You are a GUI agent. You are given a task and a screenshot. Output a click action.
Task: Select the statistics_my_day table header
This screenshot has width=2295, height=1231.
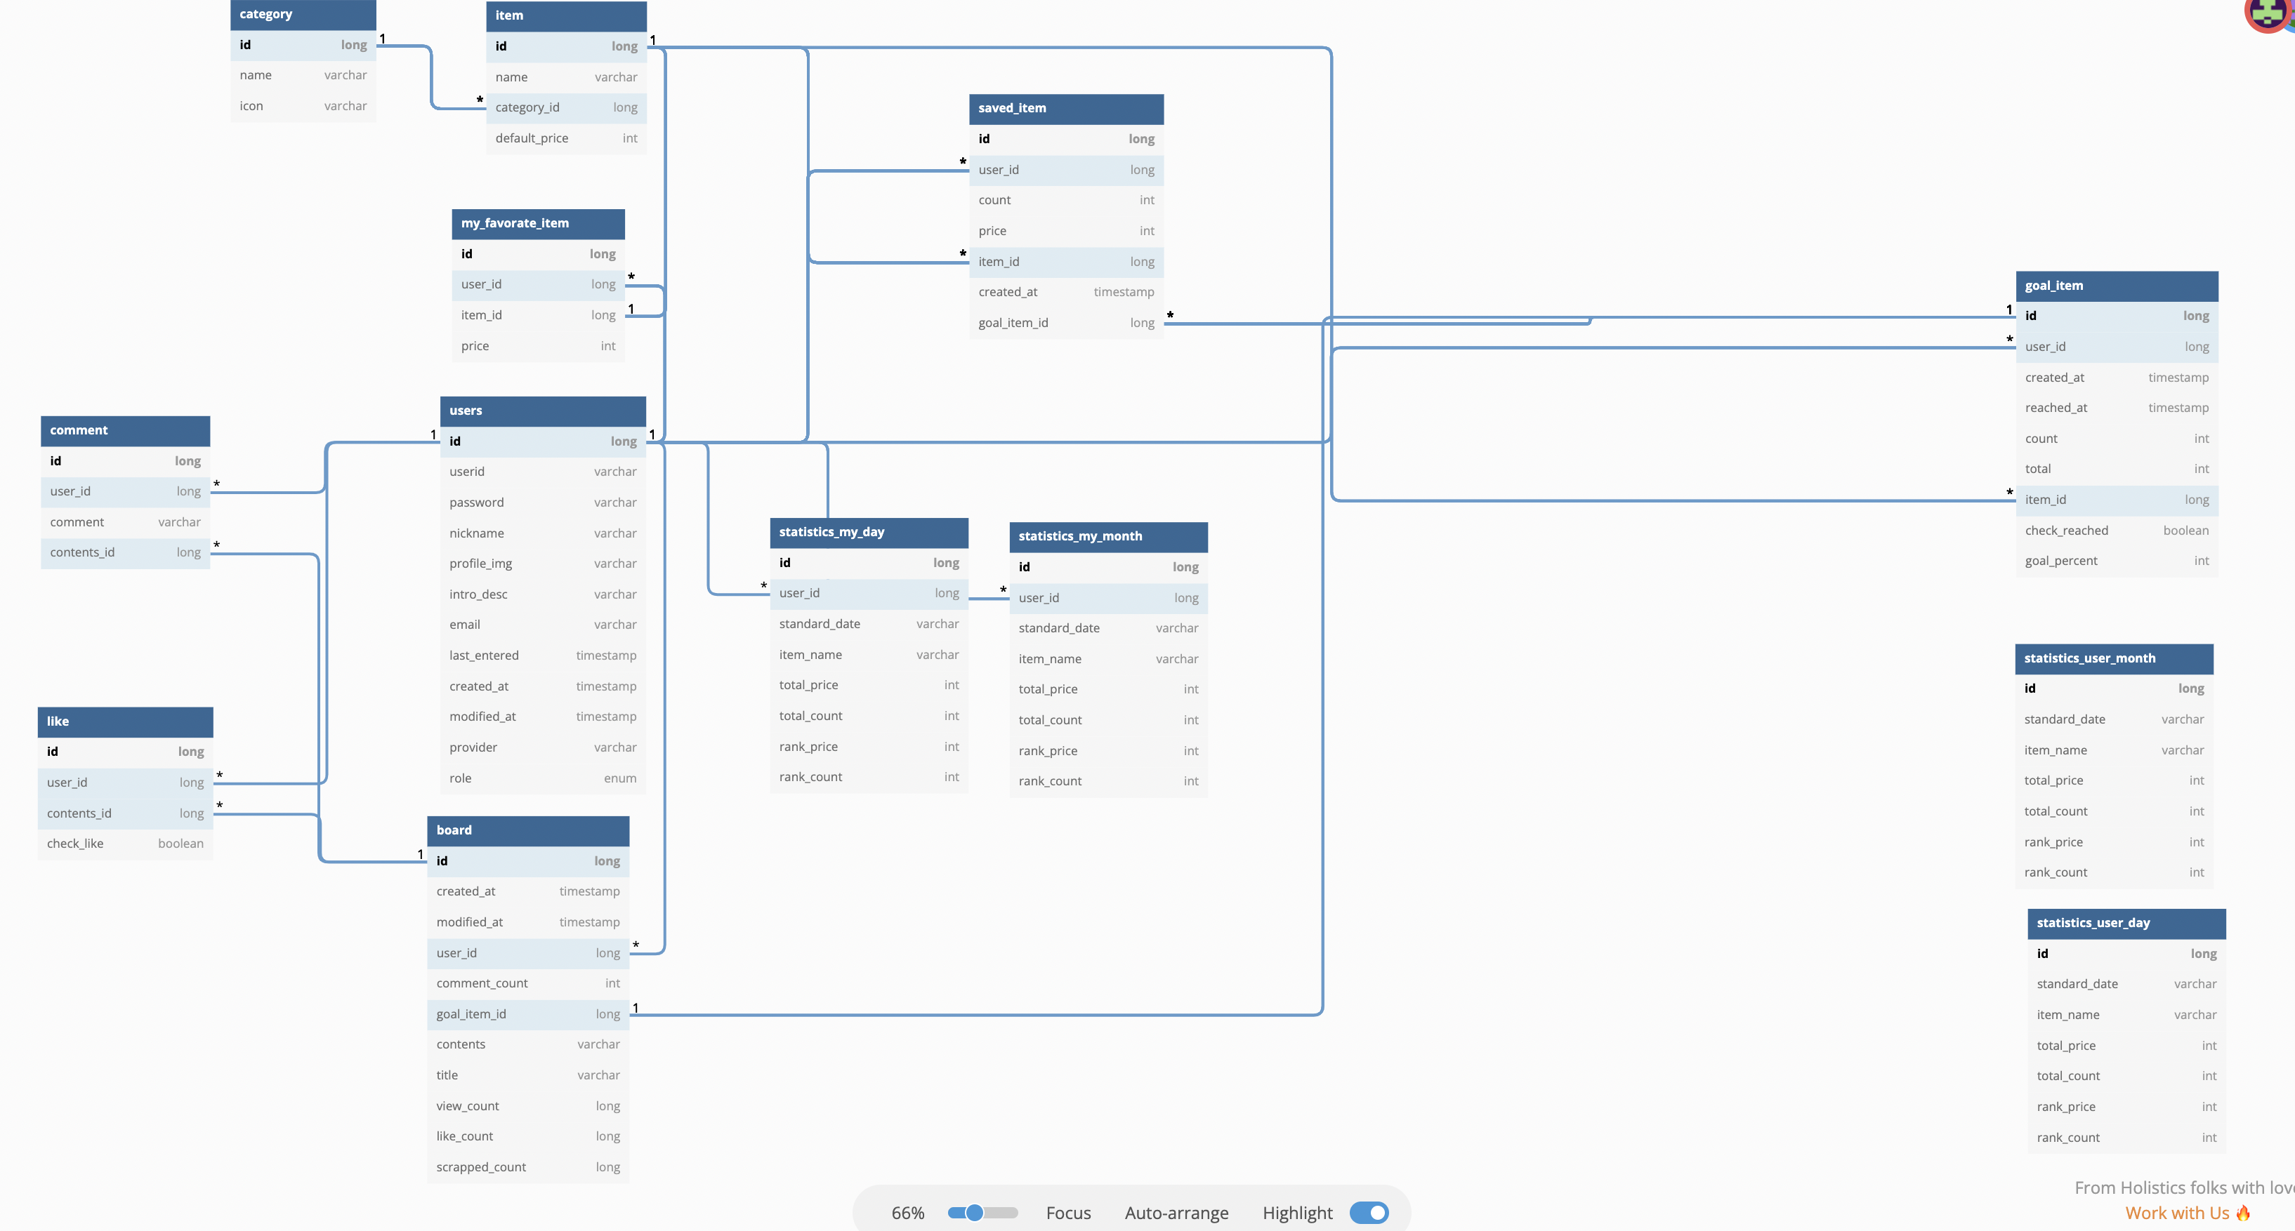click(x=831, y=531)
